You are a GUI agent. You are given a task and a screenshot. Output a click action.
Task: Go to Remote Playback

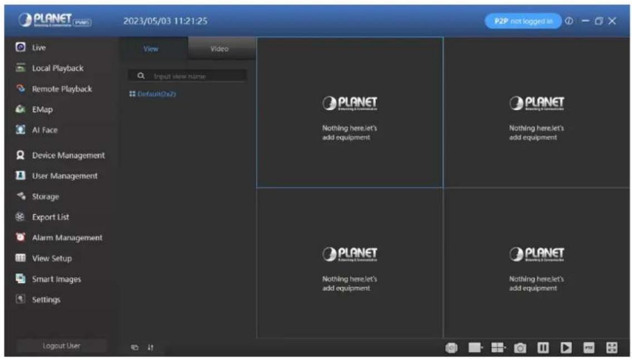pos(61,88)
